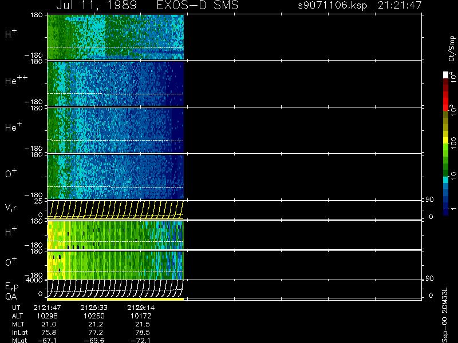Click altitude value '10250'

click(94, 316)
